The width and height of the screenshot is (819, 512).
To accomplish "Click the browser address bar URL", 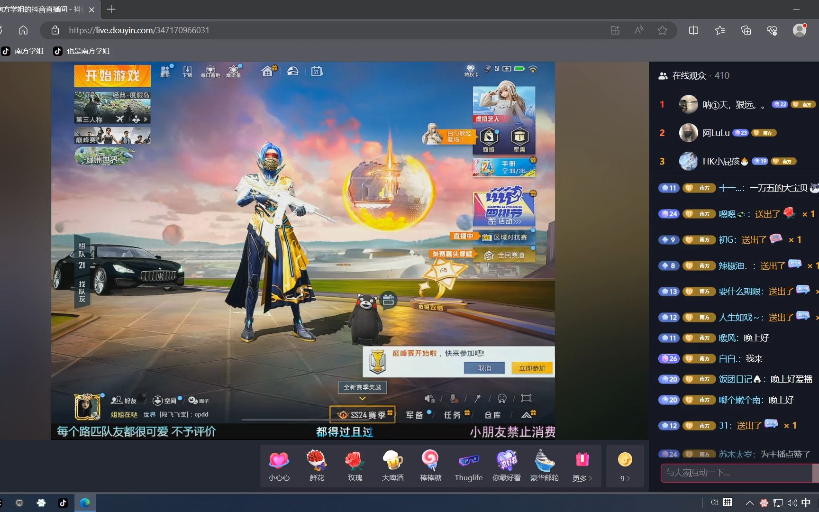I will click(139, 30).
